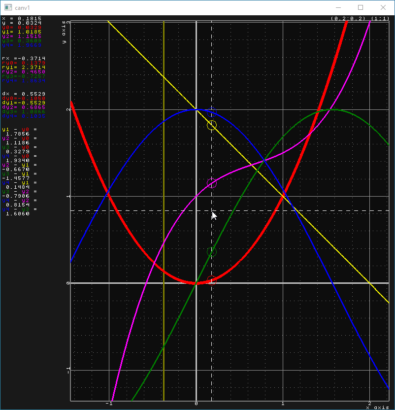Viewport: 395px width, 410px height.
Task: Close the canv1 window
Action: pos(383,8)
